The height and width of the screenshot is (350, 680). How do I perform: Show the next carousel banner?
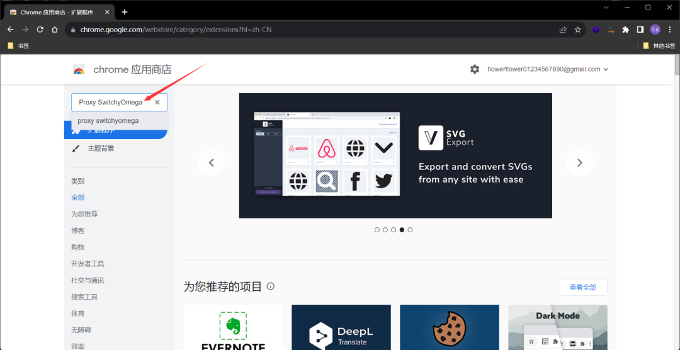(x=580, y=162)
